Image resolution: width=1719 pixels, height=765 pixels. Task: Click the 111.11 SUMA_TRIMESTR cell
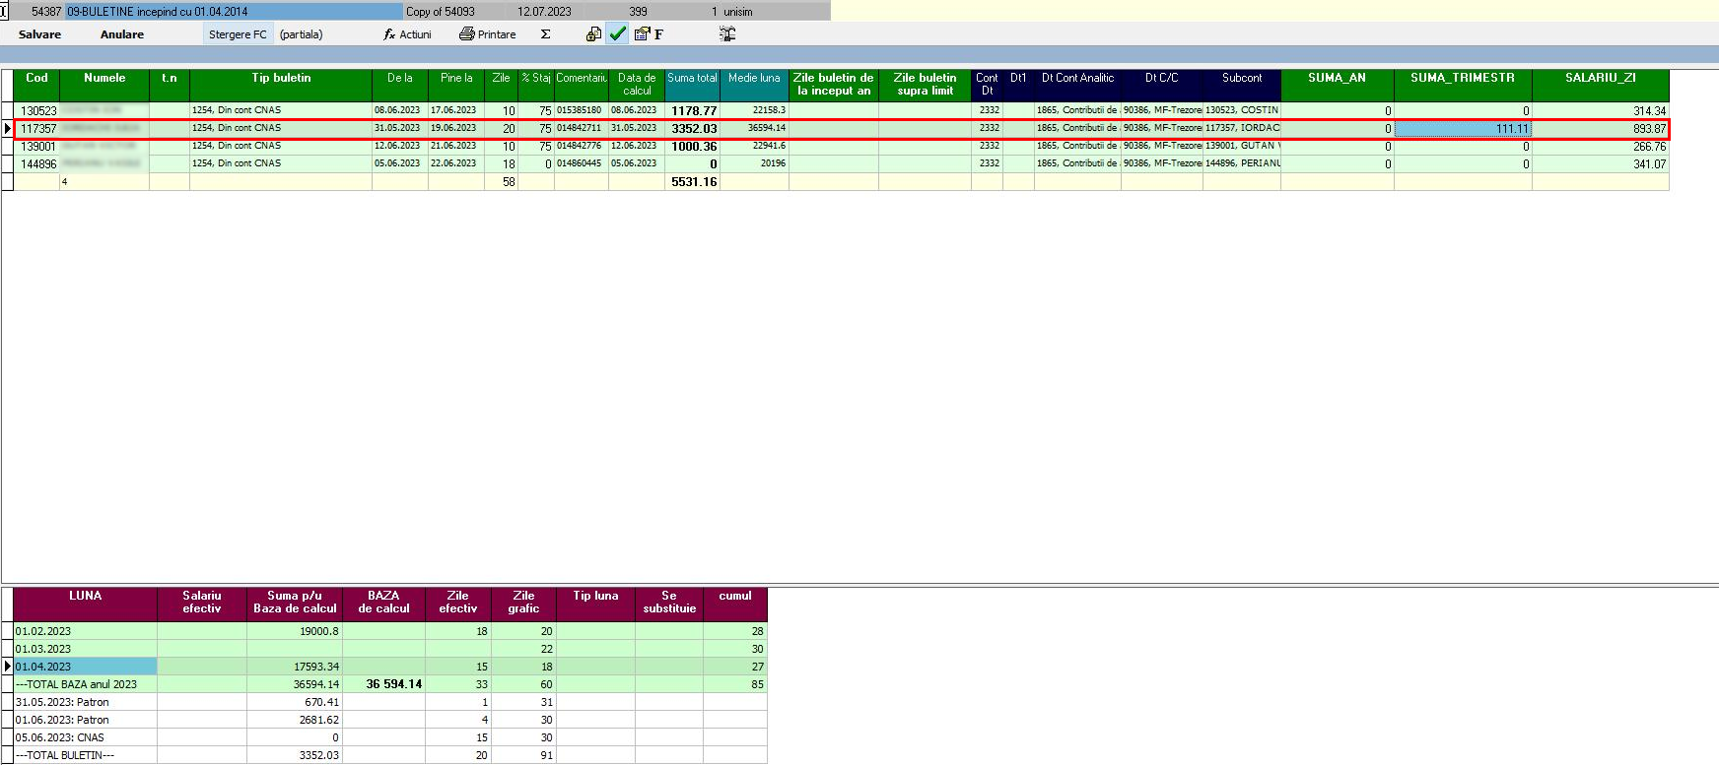tap(1463, 129)
